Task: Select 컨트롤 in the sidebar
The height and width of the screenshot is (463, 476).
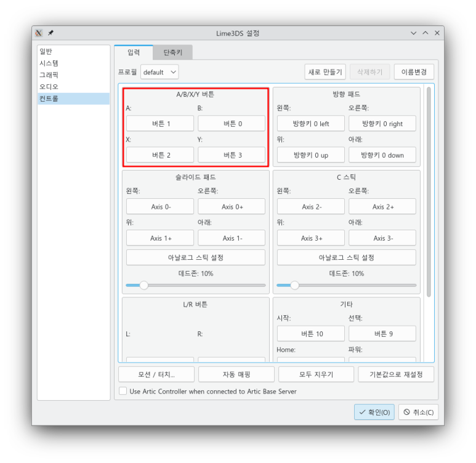Action: coord(73,99)
